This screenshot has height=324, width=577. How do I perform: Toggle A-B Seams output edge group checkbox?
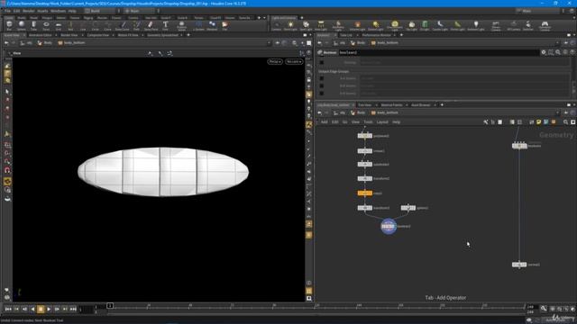322,86
